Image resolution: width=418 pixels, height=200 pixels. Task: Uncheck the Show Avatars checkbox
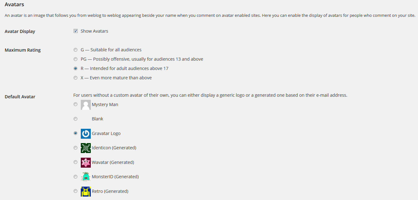click(75, 31)
